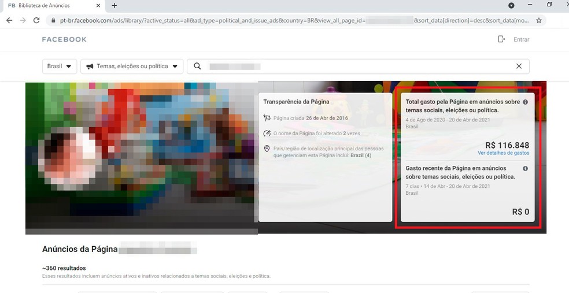Click the blurred page cover image
Screen dimensions: 569x293
coord(142,158)
